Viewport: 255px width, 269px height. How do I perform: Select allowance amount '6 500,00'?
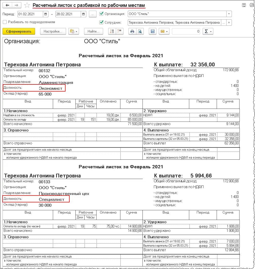136,115
